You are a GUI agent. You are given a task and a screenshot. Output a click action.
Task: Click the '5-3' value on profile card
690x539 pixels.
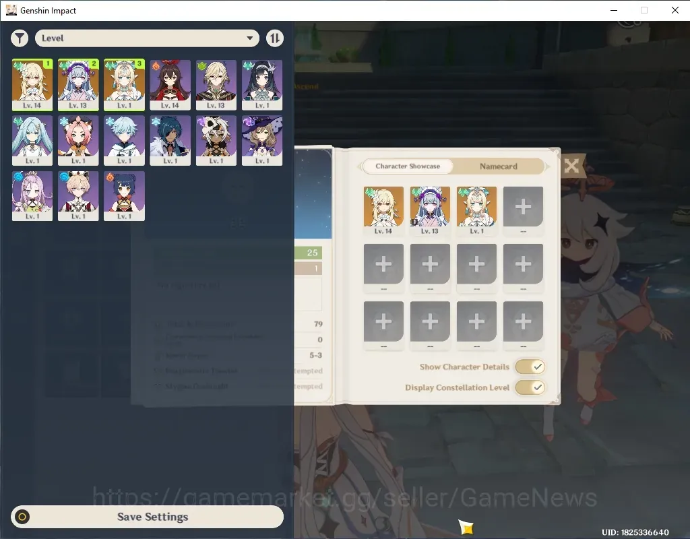(x=315, y=355)
